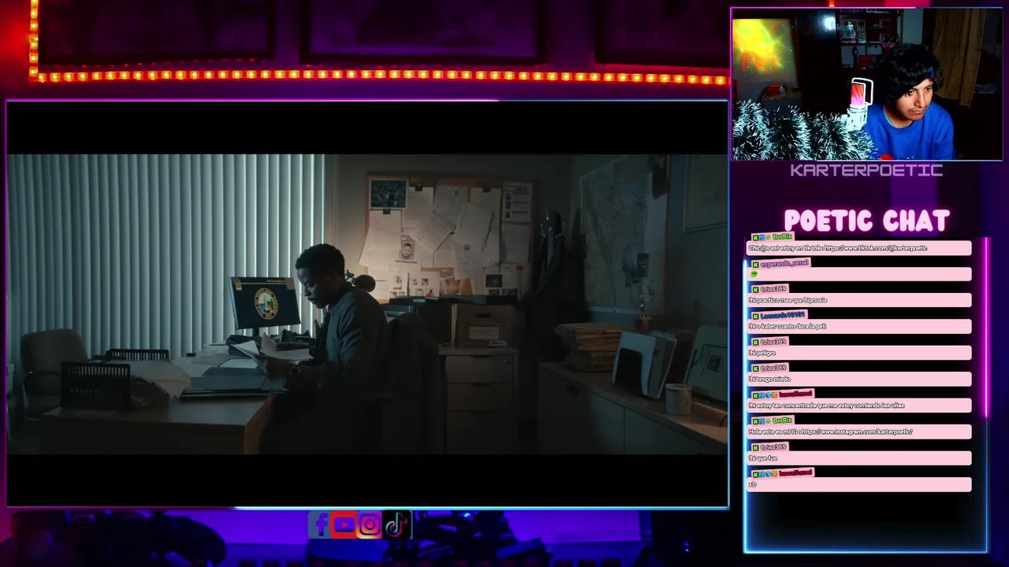1009x567 pixels.
Task: Click the Facebook icon below the video
Action: tap(321, 524)
